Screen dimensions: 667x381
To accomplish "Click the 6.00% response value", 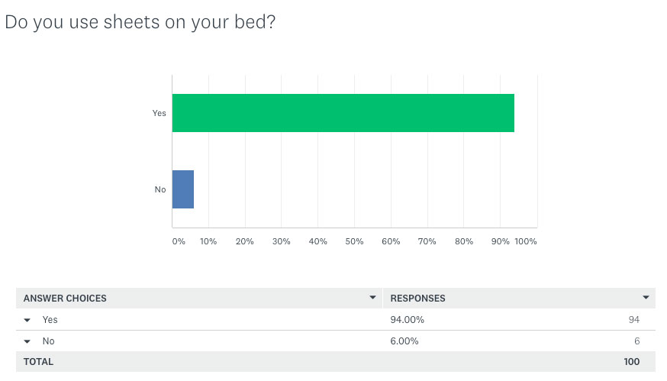I will (x=404, y=341).
